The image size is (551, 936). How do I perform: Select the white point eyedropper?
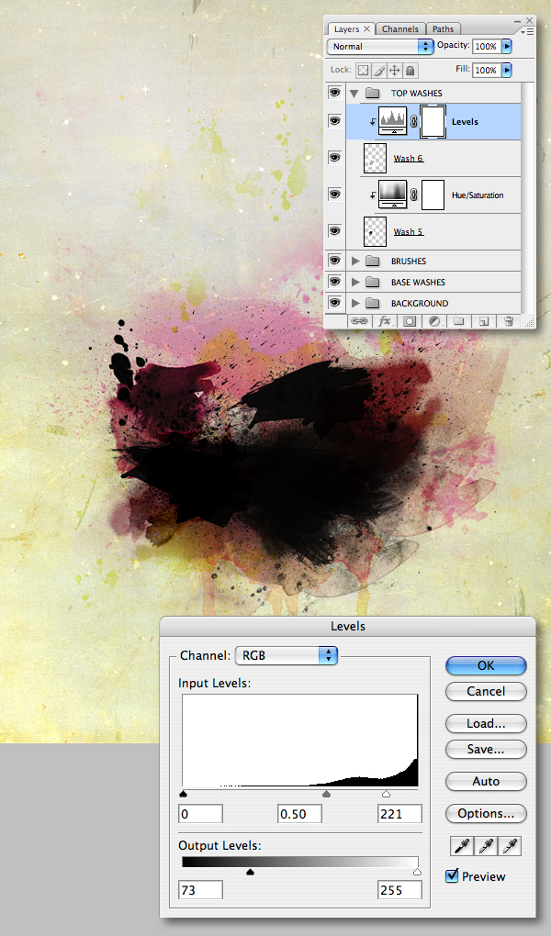[x=510, y=845]
